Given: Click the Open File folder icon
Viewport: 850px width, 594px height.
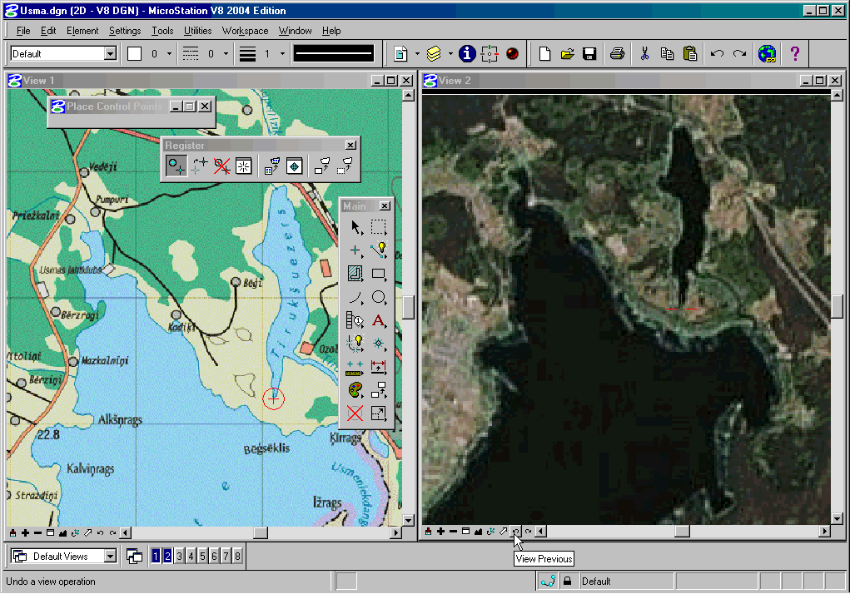Looking at the screenshot, I should [x=567, y=53].
